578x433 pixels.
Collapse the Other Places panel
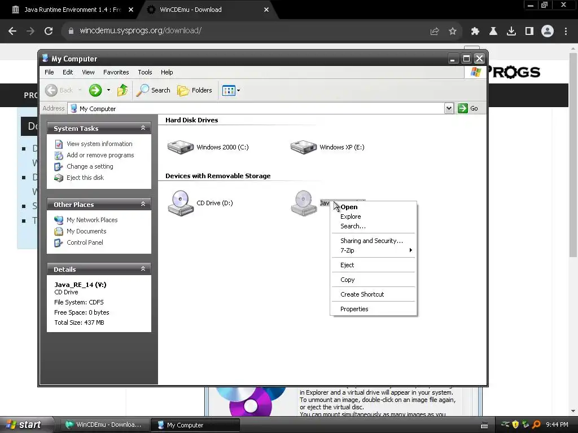click(143, 204)
